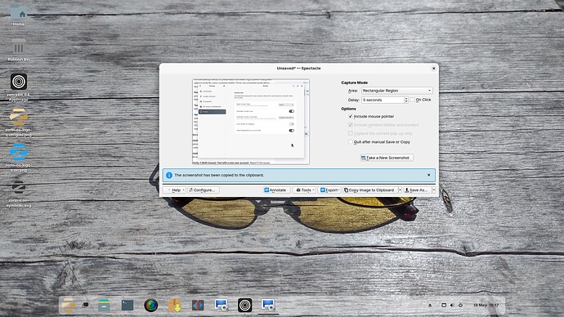Open the Zorin start menu in taskbar
Viewport: 564px width, 317px height.
pos(68,305)
